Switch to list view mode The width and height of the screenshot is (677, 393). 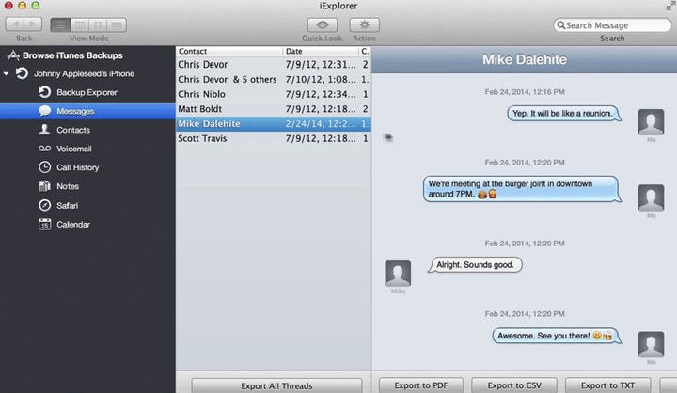point(59,24)
